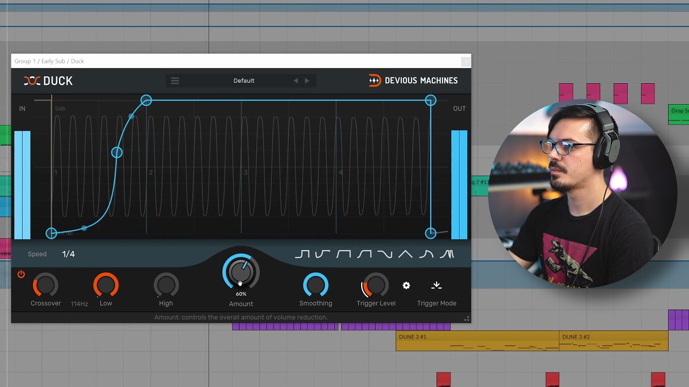
Task: Close the Duck plugin window
Action: tap(466, 61)
